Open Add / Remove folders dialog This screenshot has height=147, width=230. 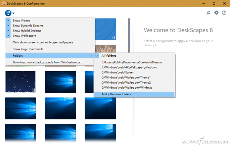134,94
